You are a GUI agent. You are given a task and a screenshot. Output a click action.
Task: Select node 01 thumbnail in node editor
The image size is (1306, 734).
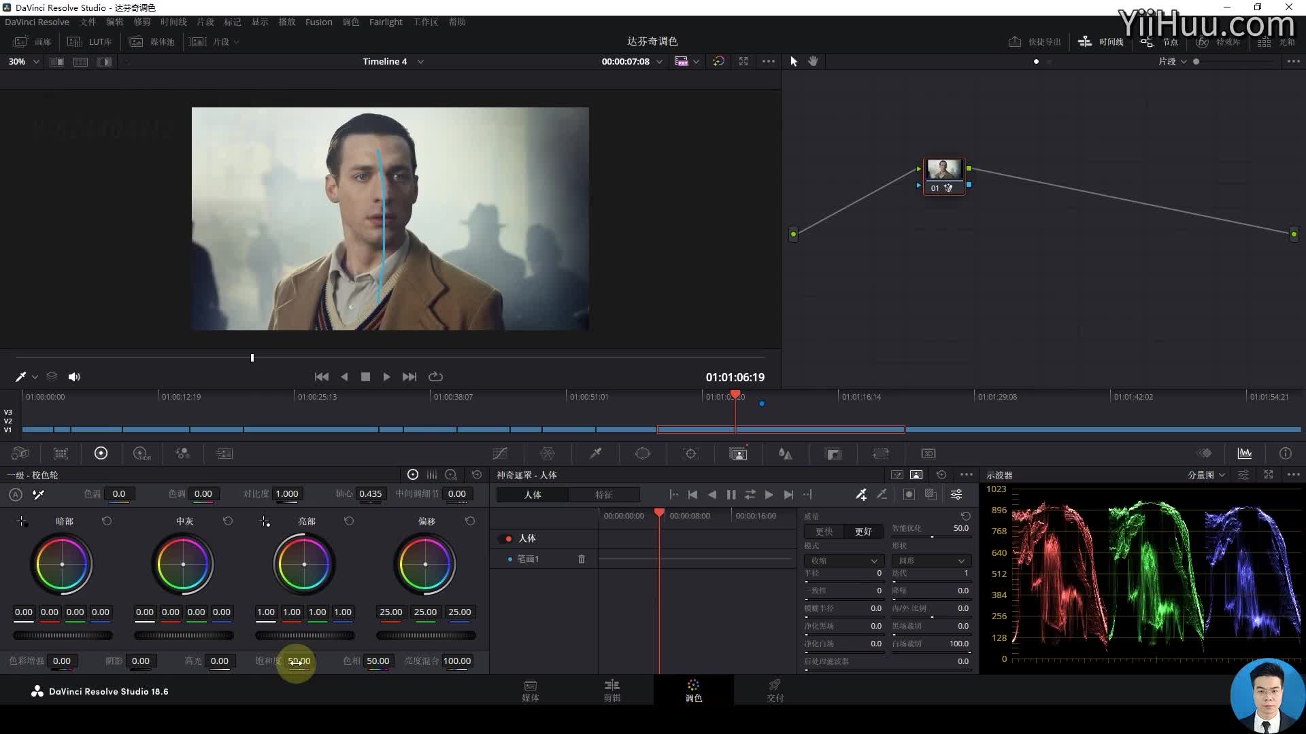pos(944,169)
